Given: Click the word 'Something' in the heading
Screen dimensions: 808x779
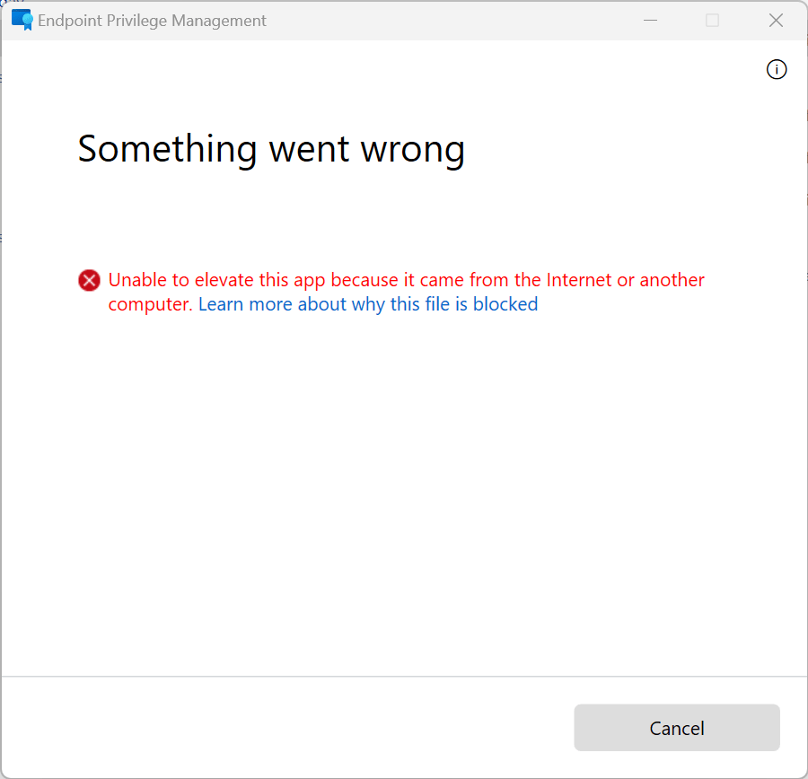Looking at the screenshot, I should click(x=167, y=149).
